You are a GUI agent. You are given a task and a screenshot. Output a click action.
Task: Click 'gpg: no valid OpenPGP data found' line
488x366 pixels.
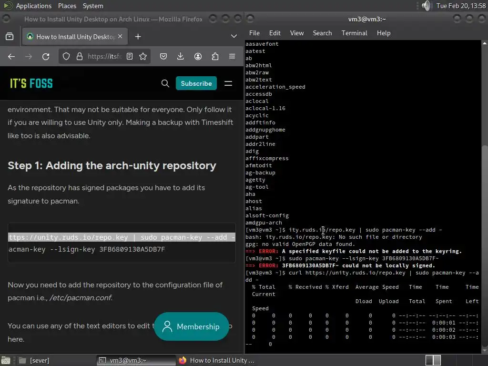tap(300, 244)
